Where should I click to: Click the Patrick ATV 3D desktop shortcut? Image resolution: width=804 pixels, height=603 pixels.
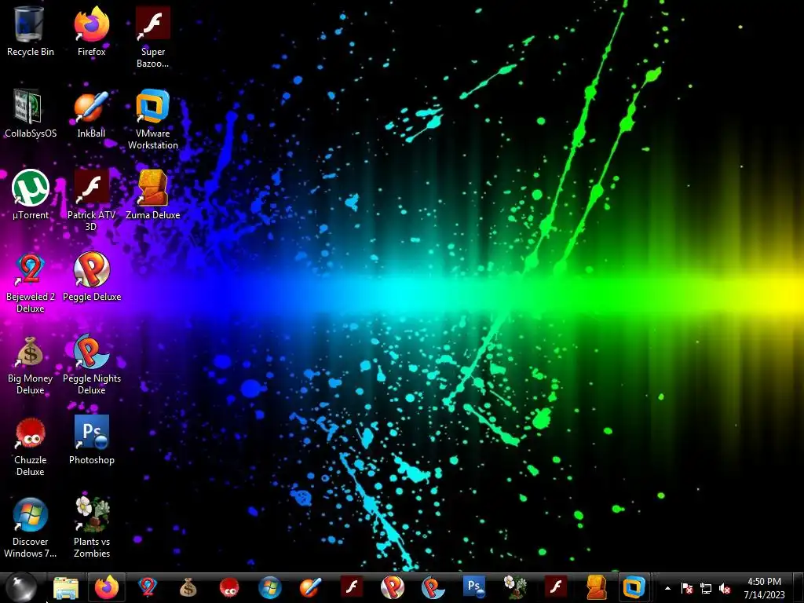(x=91, y=200)
